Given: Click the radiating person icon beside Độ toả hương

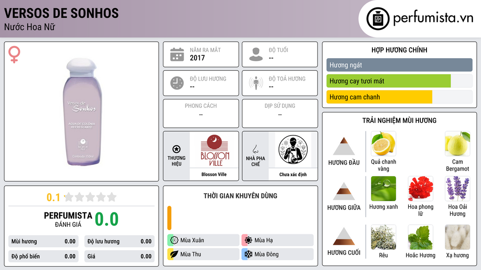Looking at the screenshot, I should (x=256, y=83).
